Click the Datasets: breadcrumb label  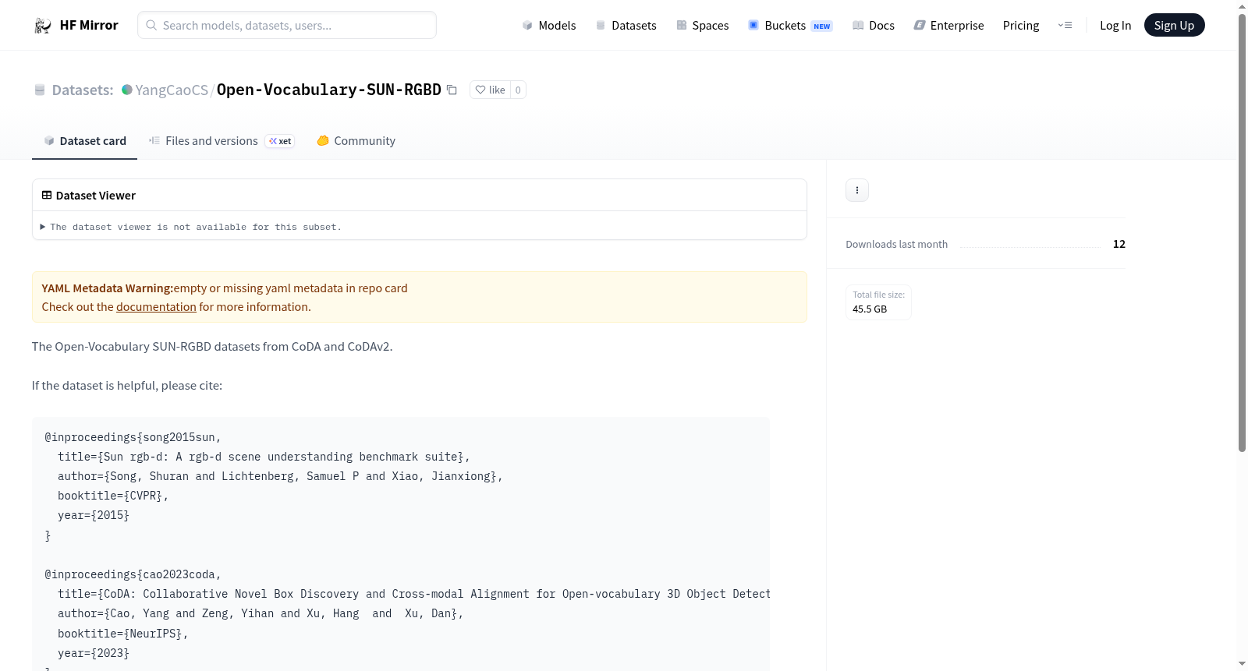pyautogui.click(x=83, y=90)
